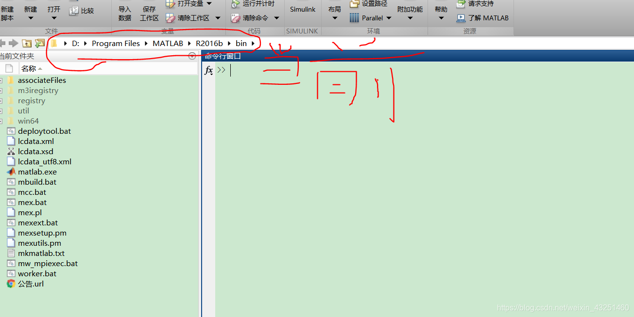The height and width of the screenshot is (317, 634).
Task: Open the 布局 (Layout) dropdown
Action: point(334,13)
